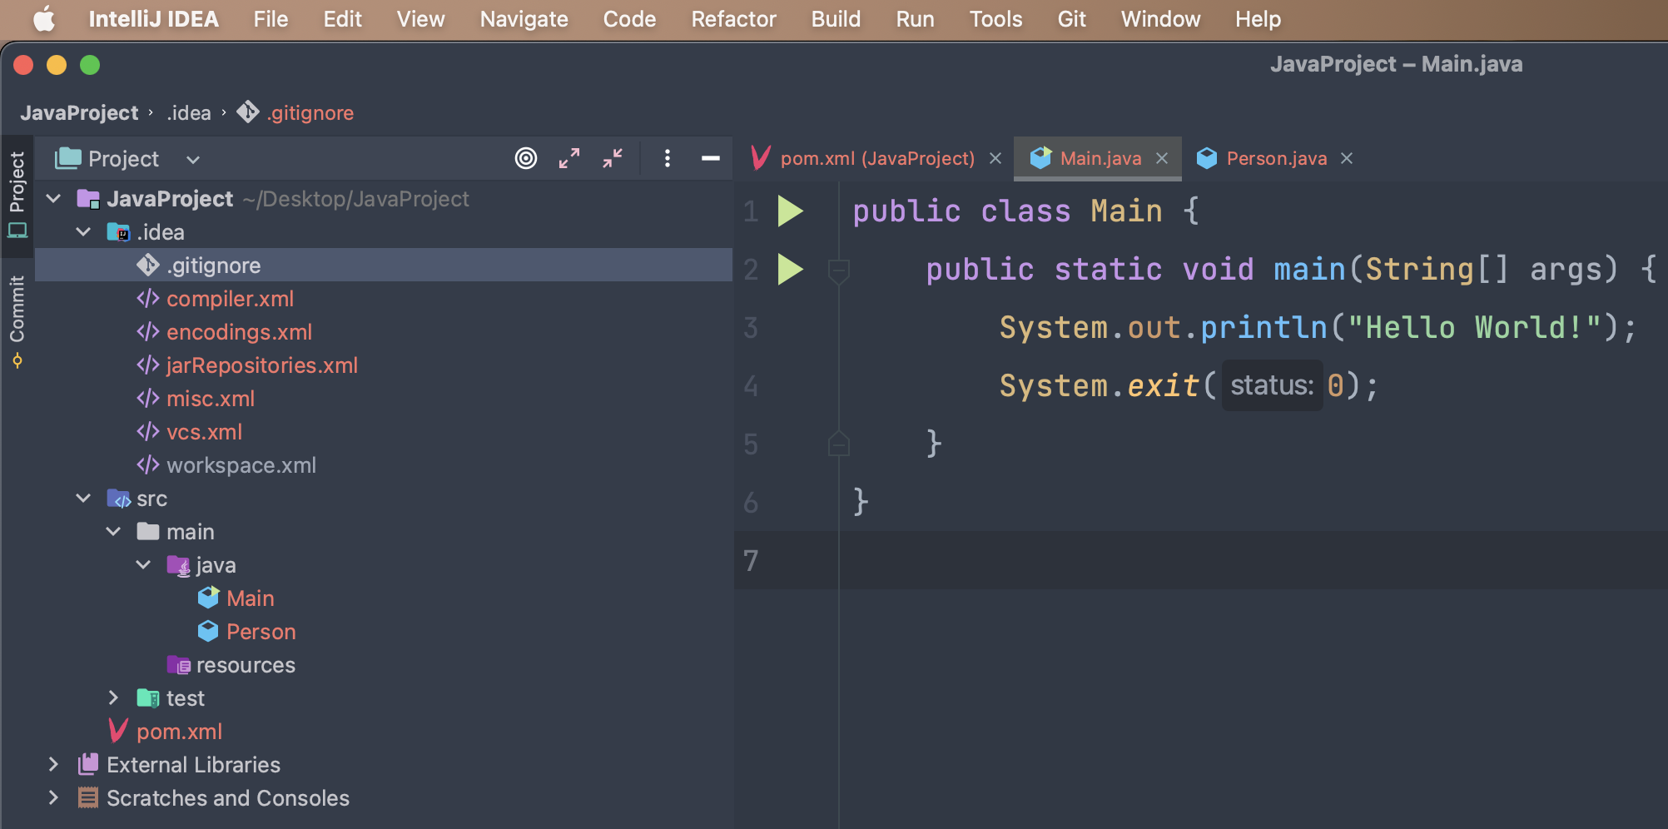
Task: Collapse the main folder
Action: point(113,531)
